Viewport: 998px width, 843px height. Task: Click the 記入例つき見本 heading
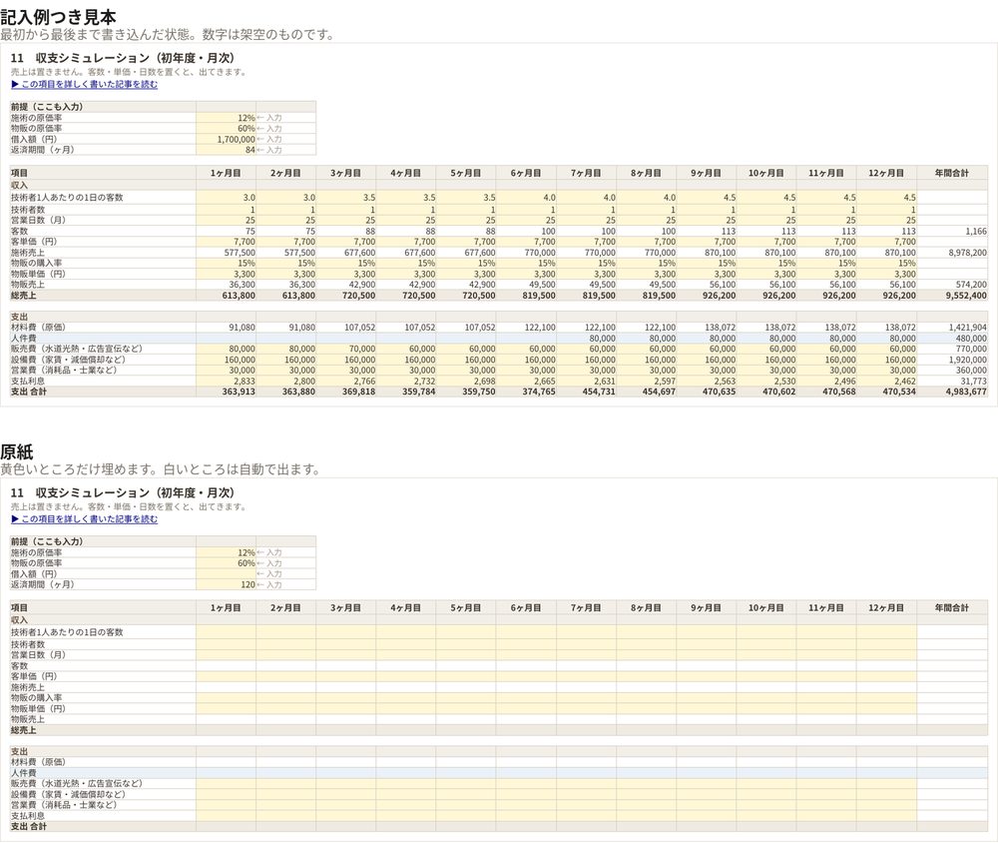[58, 17]
